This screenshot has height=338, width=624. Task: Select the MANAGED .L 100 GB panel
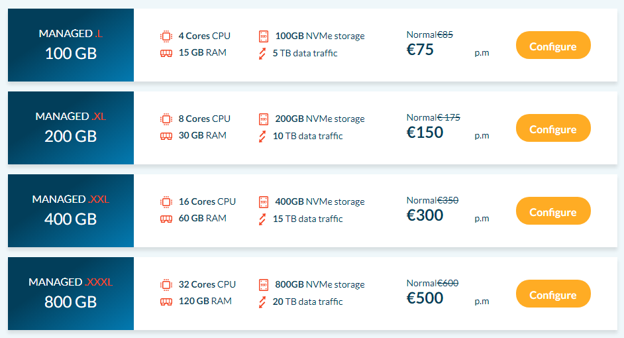point(71,45)
